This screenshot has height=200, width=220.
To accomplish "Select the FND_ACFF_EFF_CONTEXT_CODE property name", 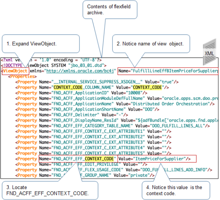I will 84,159.
